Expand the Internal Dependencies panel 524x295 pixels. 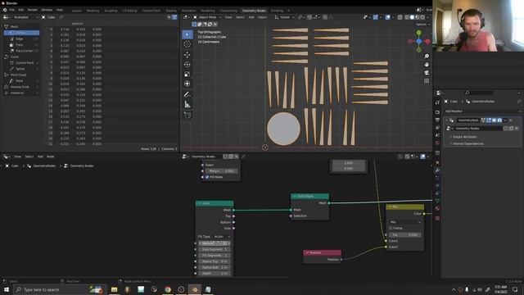click(468, 143)
